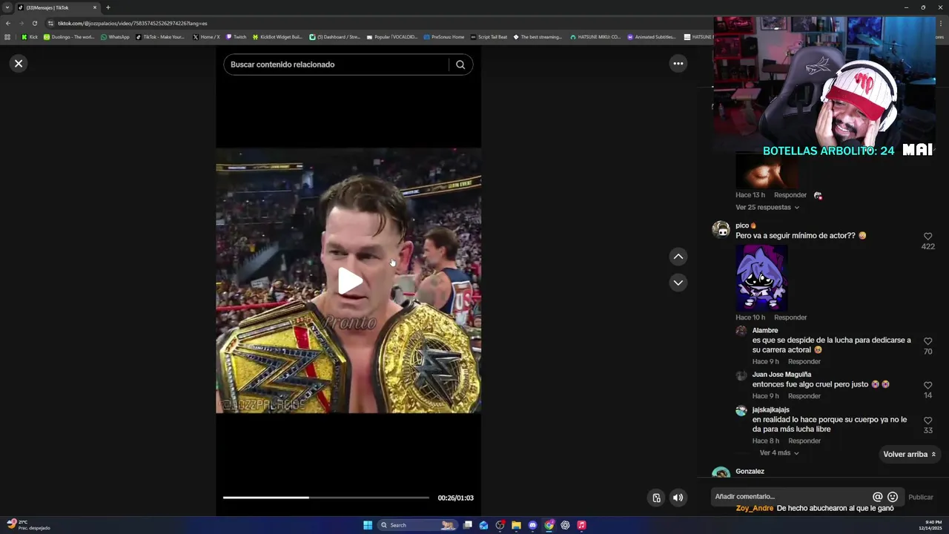Open the Duolingo bookmark
Image resolution: width=949 pixels, height=534 pixels.
coord(69,37)
